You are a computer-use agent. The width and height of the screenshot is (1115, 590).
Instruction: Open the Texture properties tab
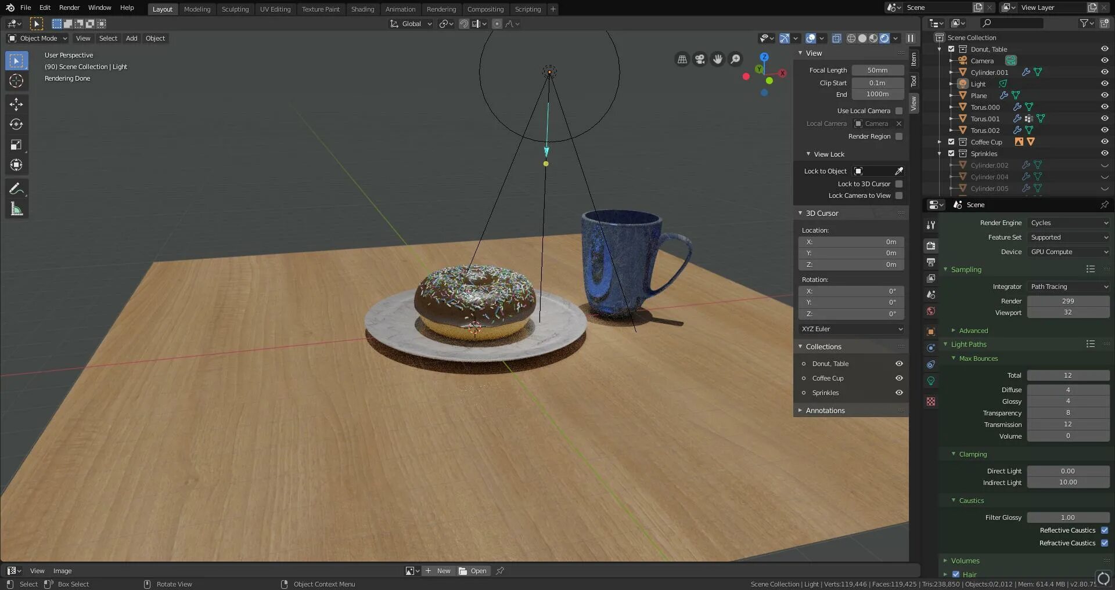pyautogui.click(x=931, y=401)
